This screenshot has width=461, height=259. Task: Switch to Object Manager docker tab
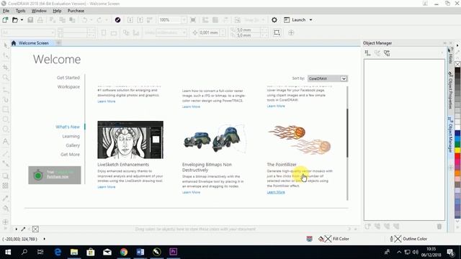point(450,135)
